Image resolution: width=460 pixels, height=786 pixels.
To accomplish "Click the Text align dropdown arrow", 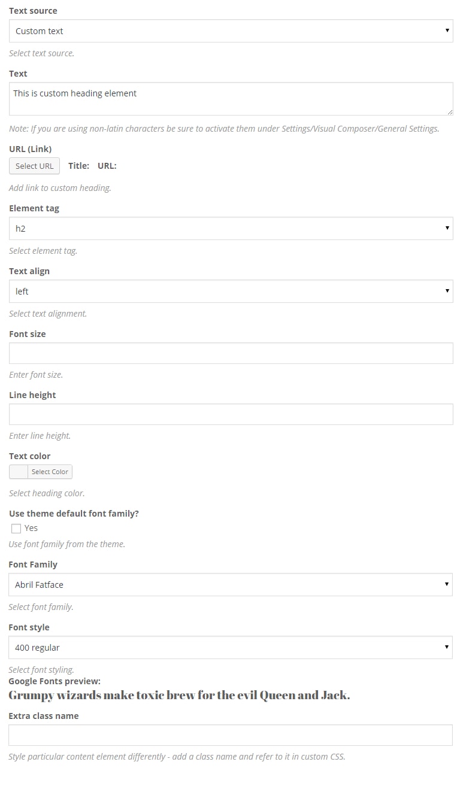I will [447, 292].
